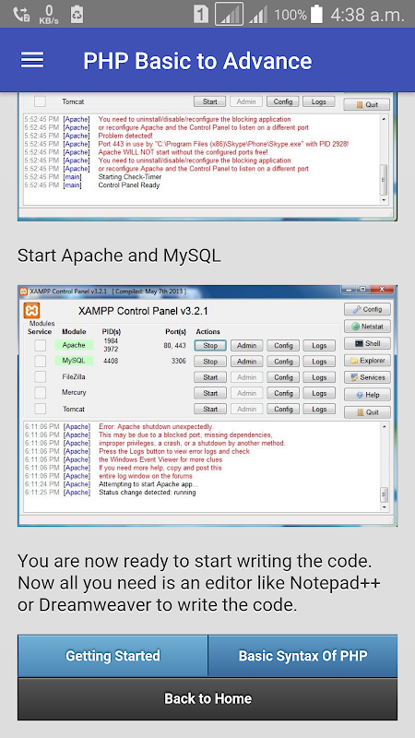
Task: Click MySQL port text '3306'
Action: (x=178, y=361)
